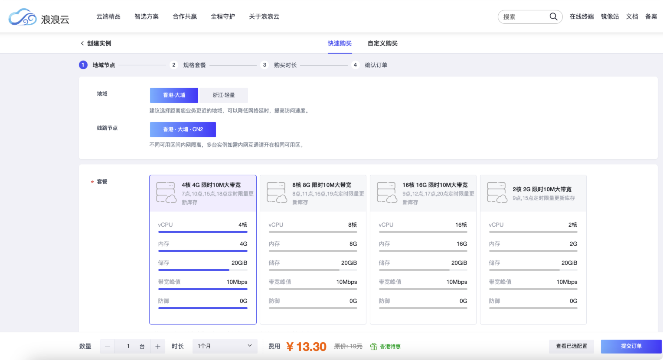Image resolution: width=663 pixels, height=360 pixels.
Task: Go back using the 创建实例 arrow
Action: (82, 43)
